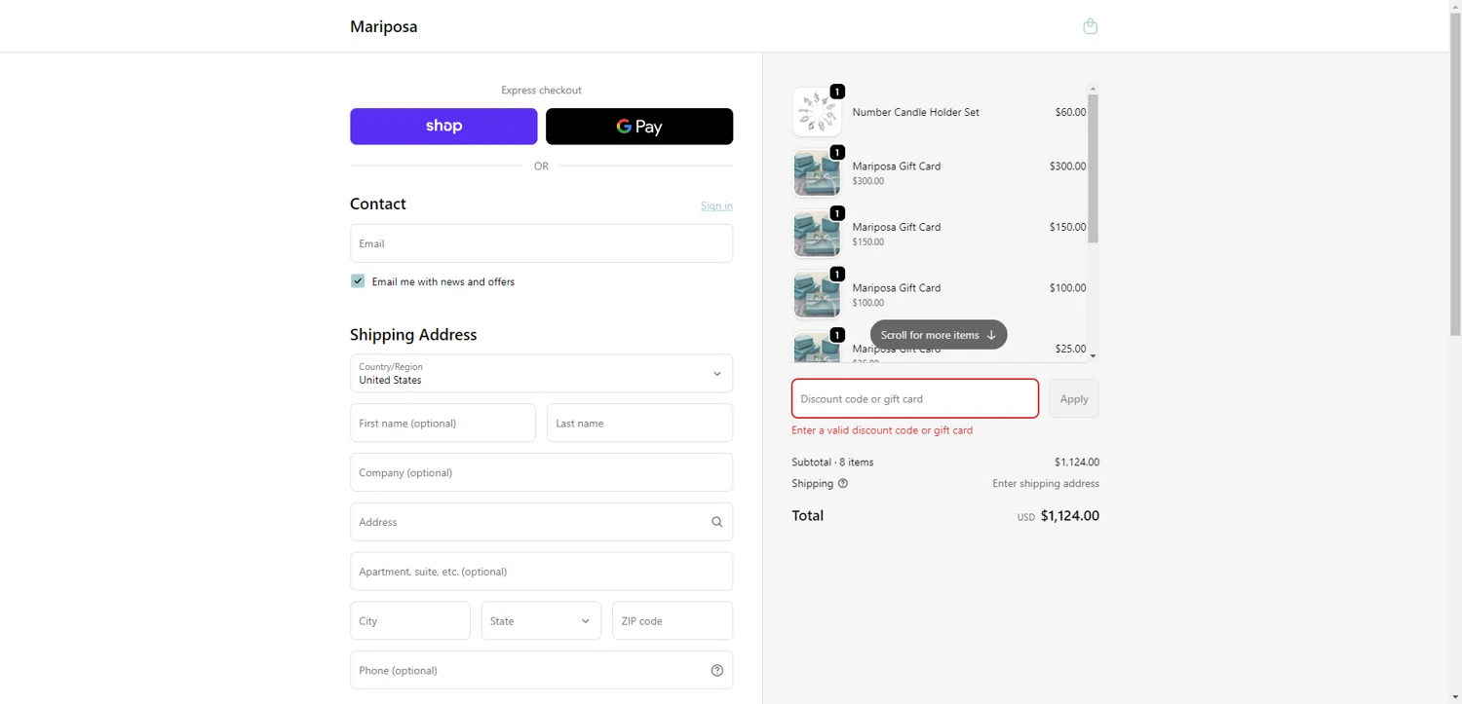Click the Number Candle Holder Set name
1462x704 pixels.
pos(915,112)
